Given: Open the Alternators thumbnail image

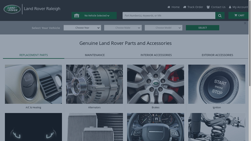Looking at the screenshot, I should (94, 84).
